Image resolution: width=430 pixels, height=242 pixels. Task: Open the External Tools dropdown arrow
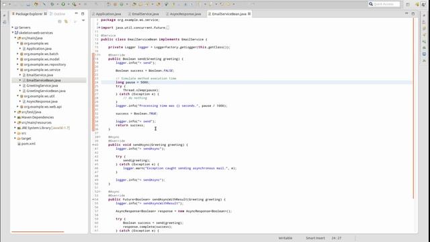coord(79,4)
